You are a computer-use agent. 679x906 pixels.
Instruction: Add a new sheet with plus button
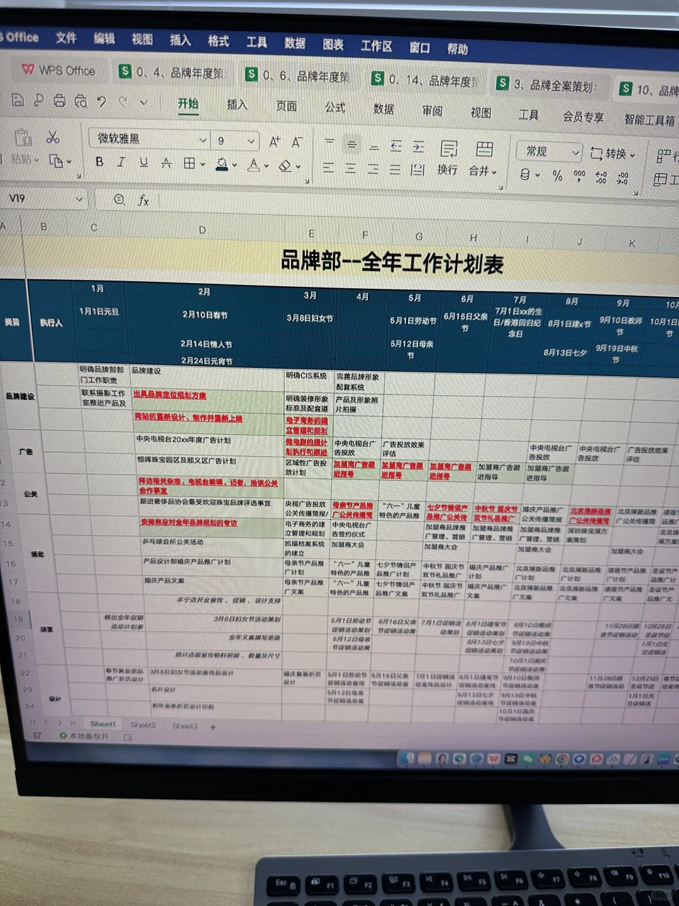pos(213,727)
